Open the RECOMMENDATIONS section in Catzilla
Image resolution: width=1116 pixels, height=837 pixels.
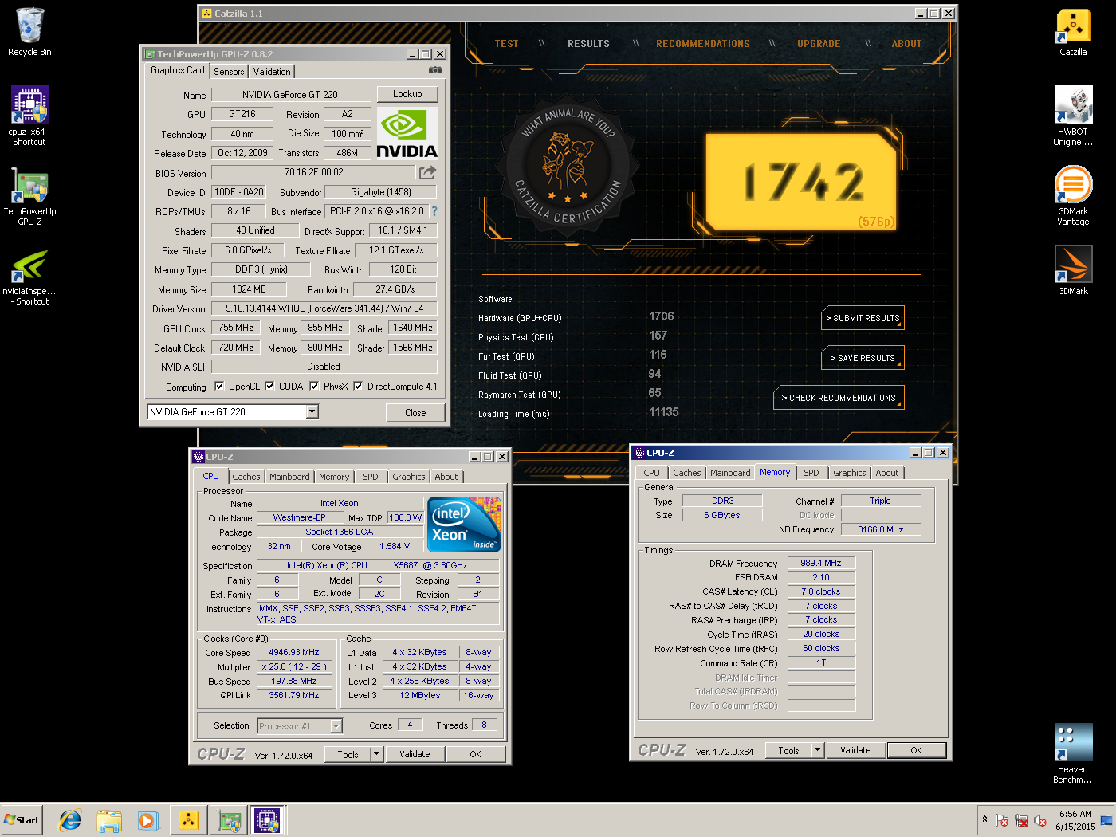[x=702, y=44]
